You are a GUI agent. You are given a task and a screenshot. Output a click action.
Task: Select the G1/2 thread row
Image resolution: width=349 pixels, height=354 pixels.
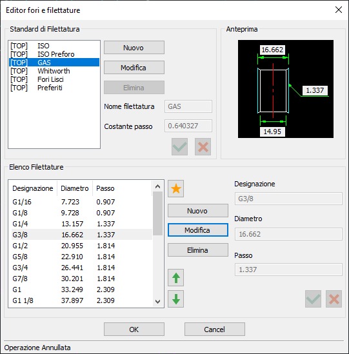click(x=82, y=246)
